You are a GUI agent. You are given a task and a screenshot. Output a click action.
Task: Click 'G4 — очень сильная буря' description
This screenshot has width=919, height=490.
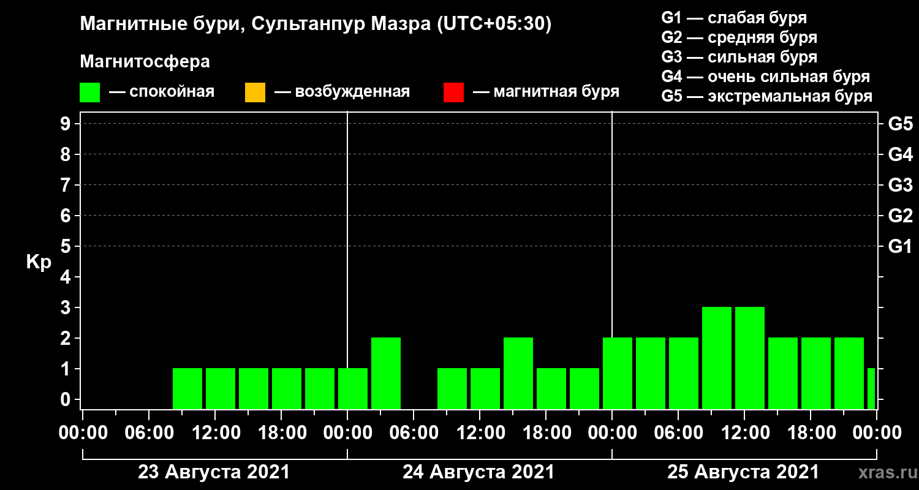tap(766, 77)
